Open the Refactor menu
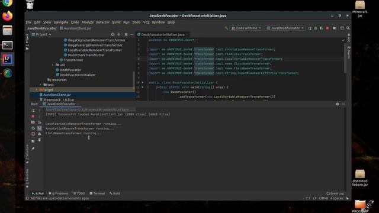This screenshot has width=379, height=213. coord(102,22)
